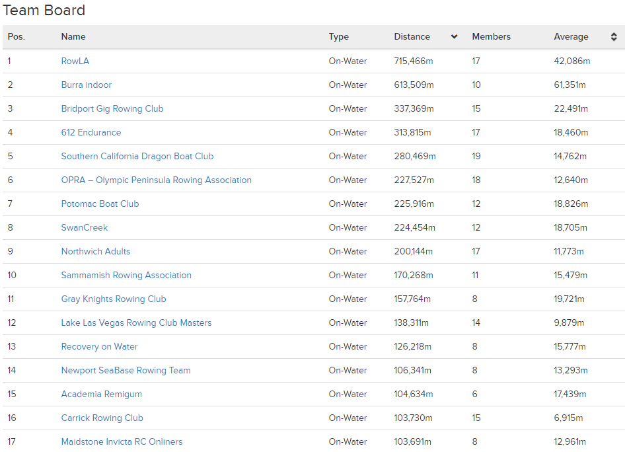The width and height of the screenshot is (625, 452).
Task: Click the Average column sort arrows icon
Action: pyautogui.click(x=614, y=37)
